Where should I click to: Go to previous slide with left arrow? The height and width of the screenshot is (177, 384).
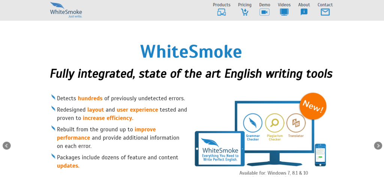click(x=7, y=145)
